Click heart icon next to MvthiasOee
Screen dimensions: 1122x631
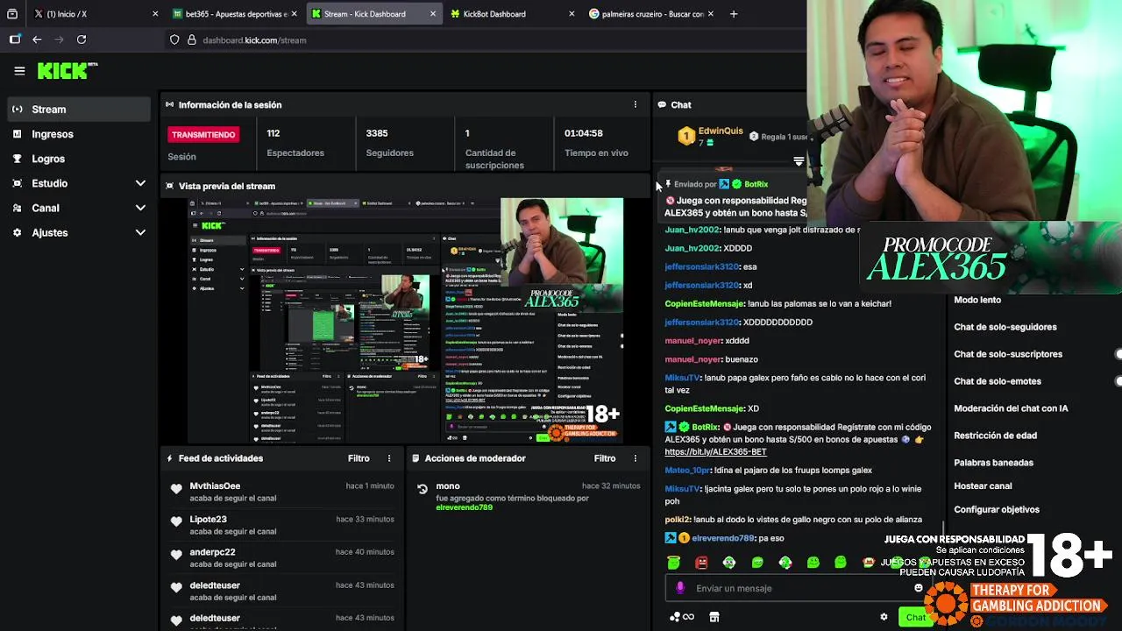[176, 489]
